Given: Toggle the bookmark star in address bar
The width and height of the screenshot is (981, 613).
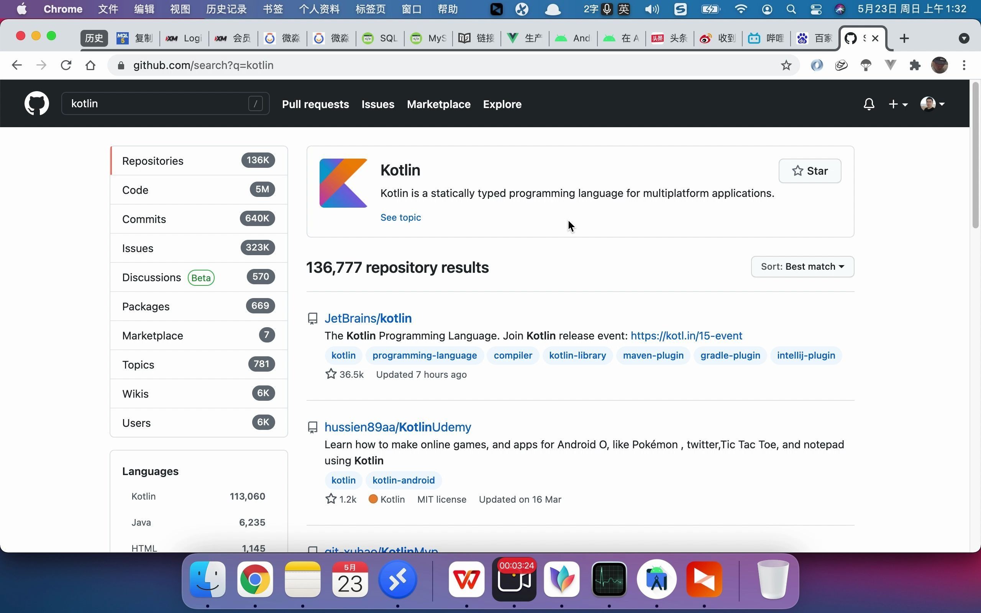Looking at the screenshot, I should pyautogui.click(x=786, y=65).
